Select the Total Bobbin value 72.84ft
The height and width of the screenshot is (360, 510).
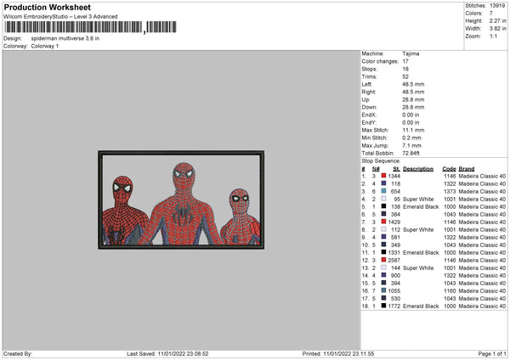coord(411,153)
